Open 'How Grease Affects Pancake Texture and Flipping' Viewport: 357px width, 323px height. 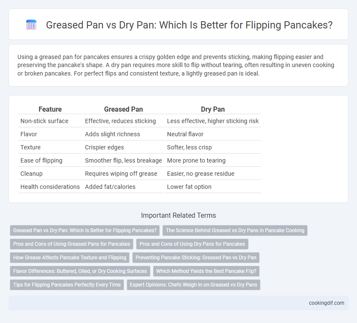[70, 258]
